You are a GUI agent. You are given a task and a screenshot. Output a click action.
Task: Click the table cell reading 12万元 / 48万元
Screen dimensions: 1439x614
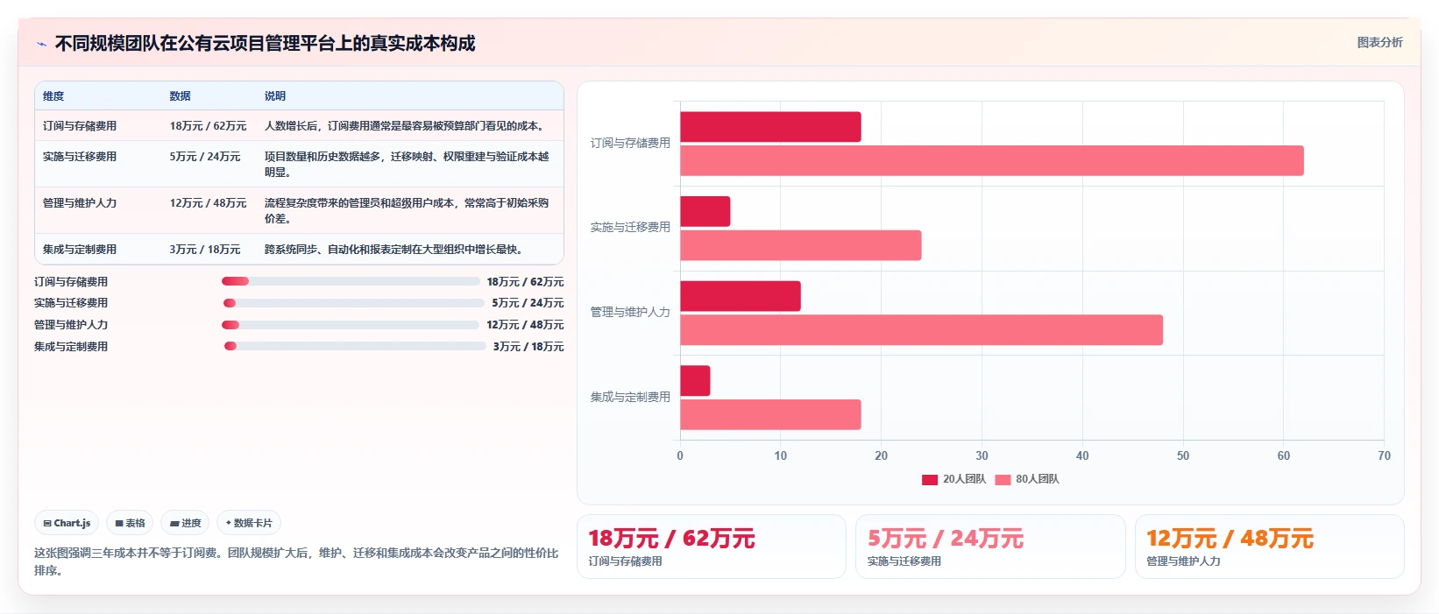coord(208,203)
